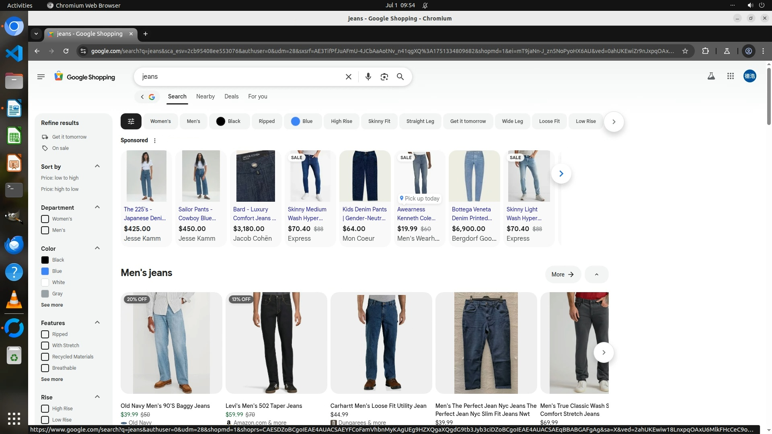
Task: Collapse the Sort by section
Action: [97, 166]
